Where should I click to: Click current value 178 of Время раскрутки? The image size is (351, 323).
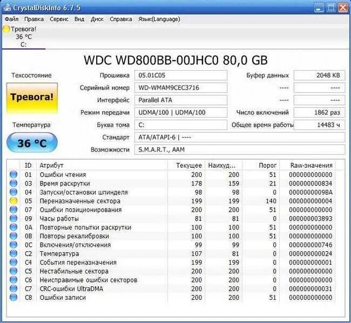pos(197,183)
